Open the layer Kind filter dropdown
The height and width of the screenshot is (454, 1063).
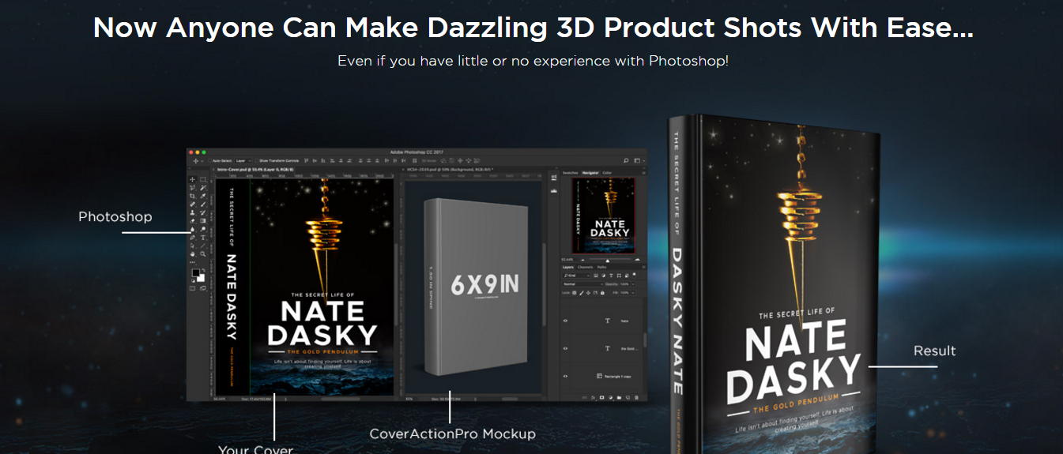[577, 276]
